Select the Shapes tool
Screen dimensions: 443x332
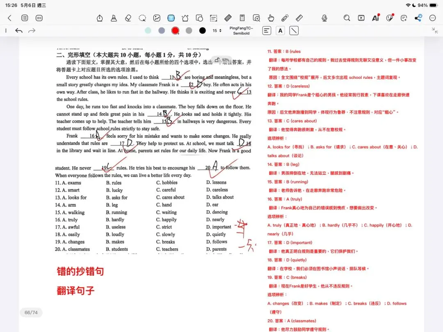point(199,18)
